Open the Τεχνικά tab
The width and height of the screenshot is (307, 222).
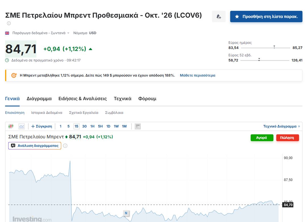point(123,98)
